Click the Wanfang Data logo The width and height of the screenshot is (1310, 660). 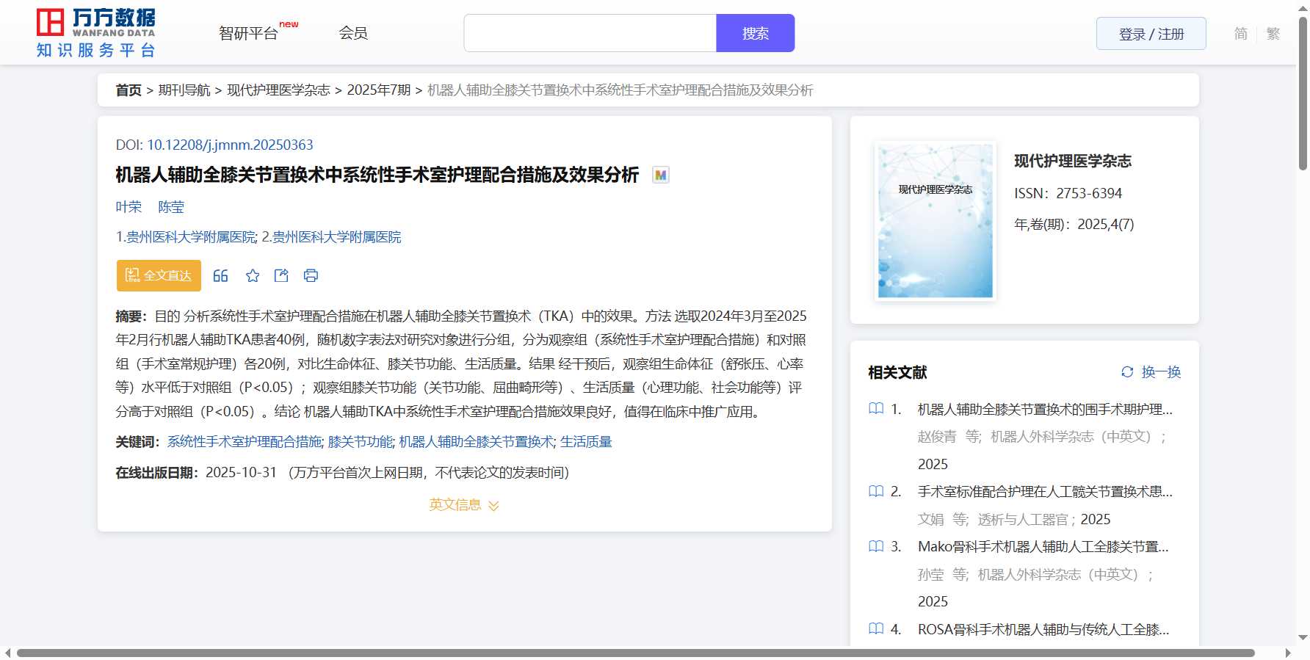point(96,33)
